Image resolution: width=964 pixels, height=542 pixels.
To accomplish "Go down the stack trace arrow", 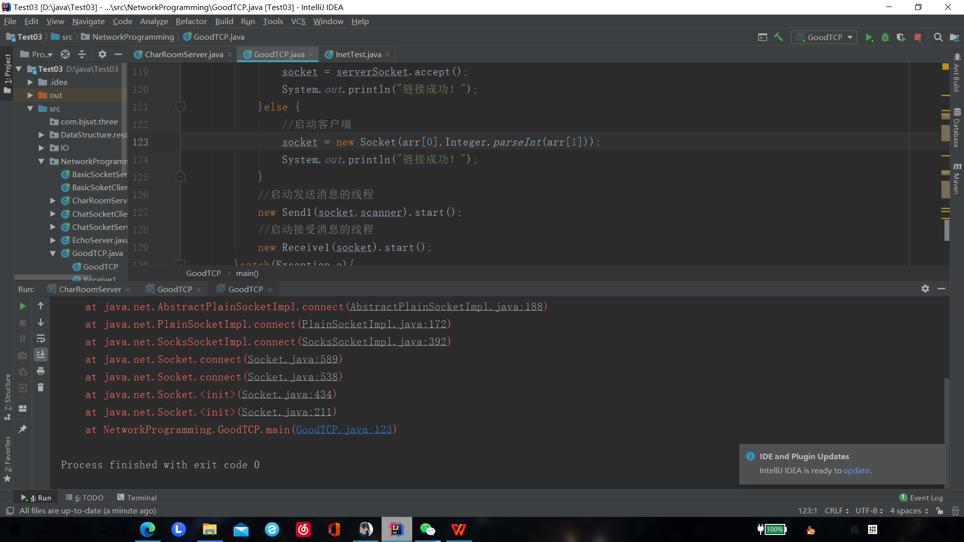I will click(x=41, y=322).
